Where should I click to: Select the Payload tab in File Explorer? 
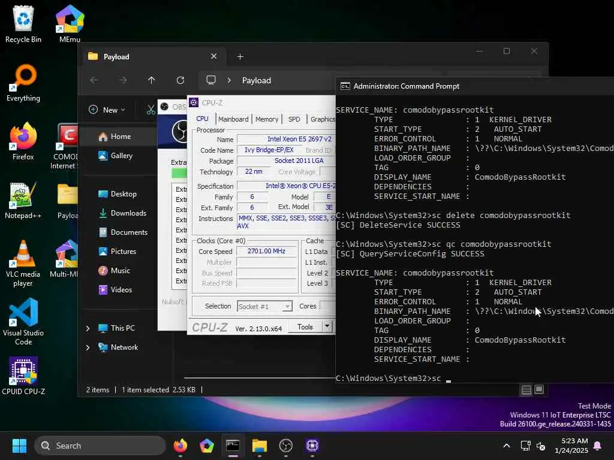153,57
